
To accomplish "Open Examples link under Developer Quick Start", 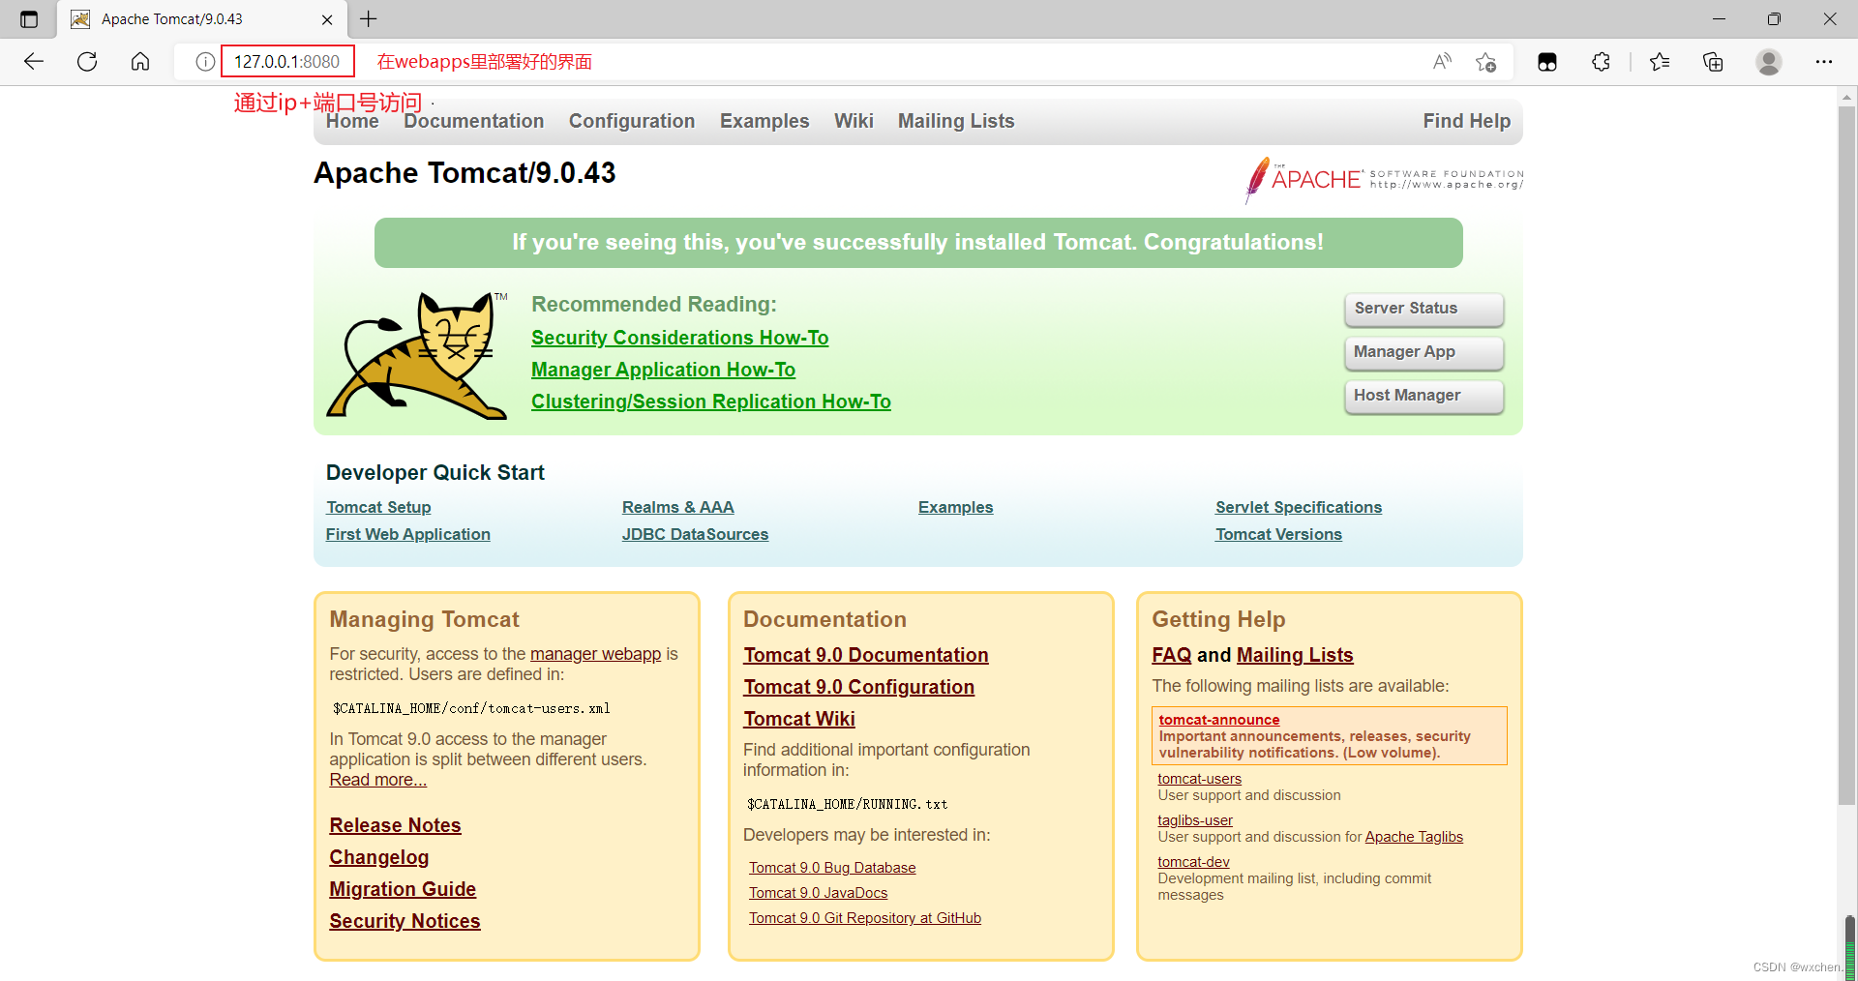I will click(955, 507).
